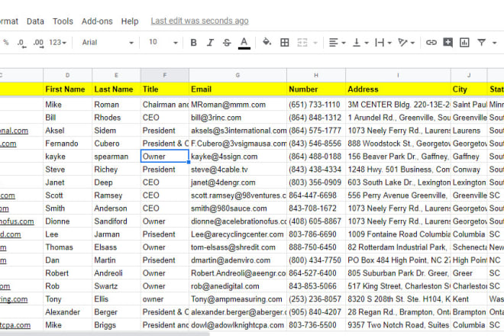Screen dimensions: 504x336
Task: Select the smith@980sauce.com cell
Action: coord(237,208)
